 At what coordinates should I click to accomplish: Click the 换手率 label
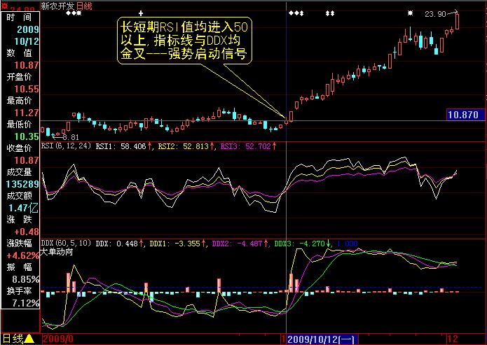pyautogui.click(x=19, y=291)
